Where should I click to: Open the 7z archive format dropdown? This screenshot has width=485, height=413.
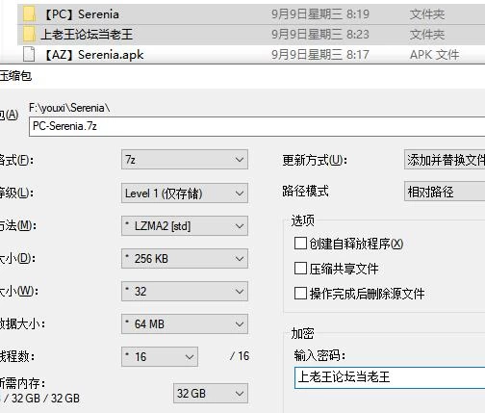(x=185, y=160)
